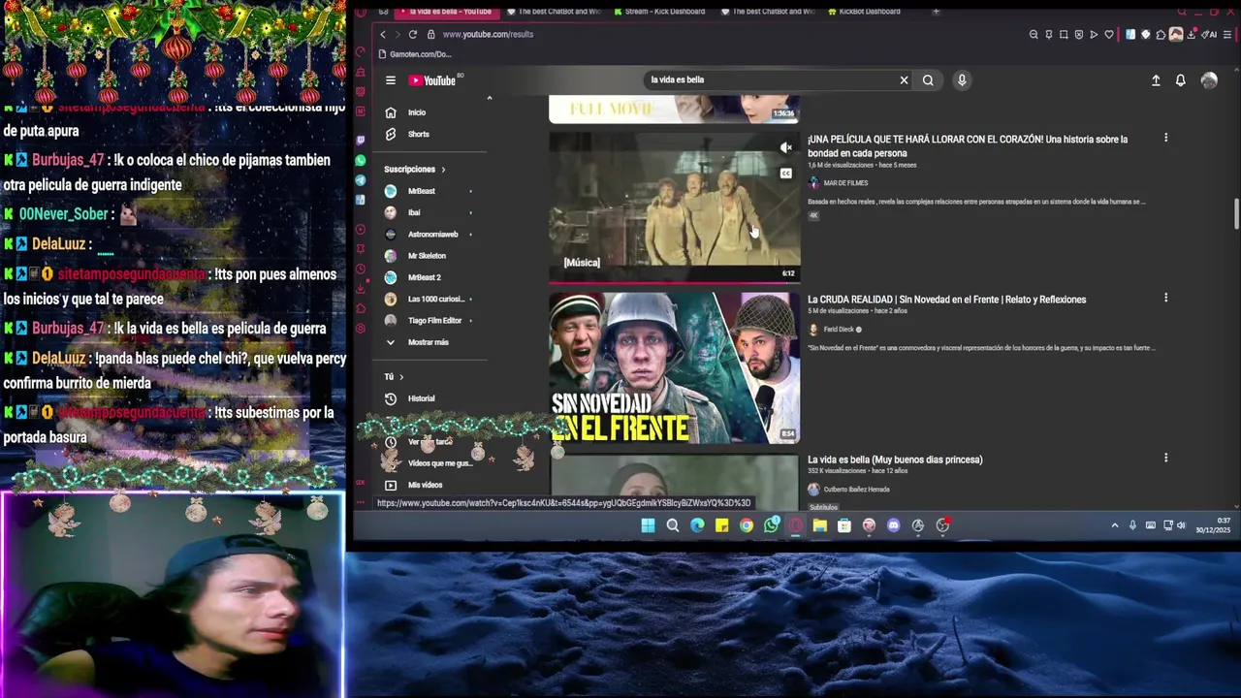Open the Ibai subscription channel
Screen dimensions: 1241x698
point(414,212)
